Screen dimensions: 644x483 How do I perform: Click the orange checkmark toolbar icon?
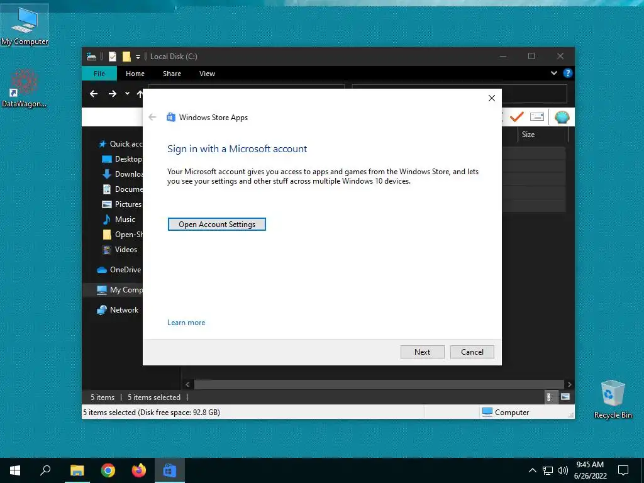click(x=516, y=117)
